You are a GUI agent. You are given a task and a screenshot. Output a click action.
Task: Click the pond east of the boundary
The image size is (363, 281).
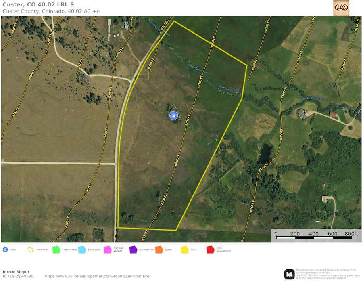point(265,152)
